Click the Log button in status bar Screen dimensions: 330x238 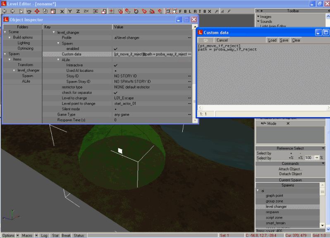[44, 236]
